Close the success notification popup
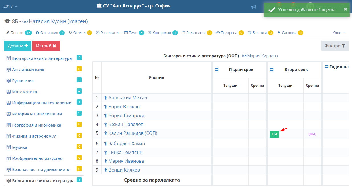352x189 pixels. (x=345, y=9)
